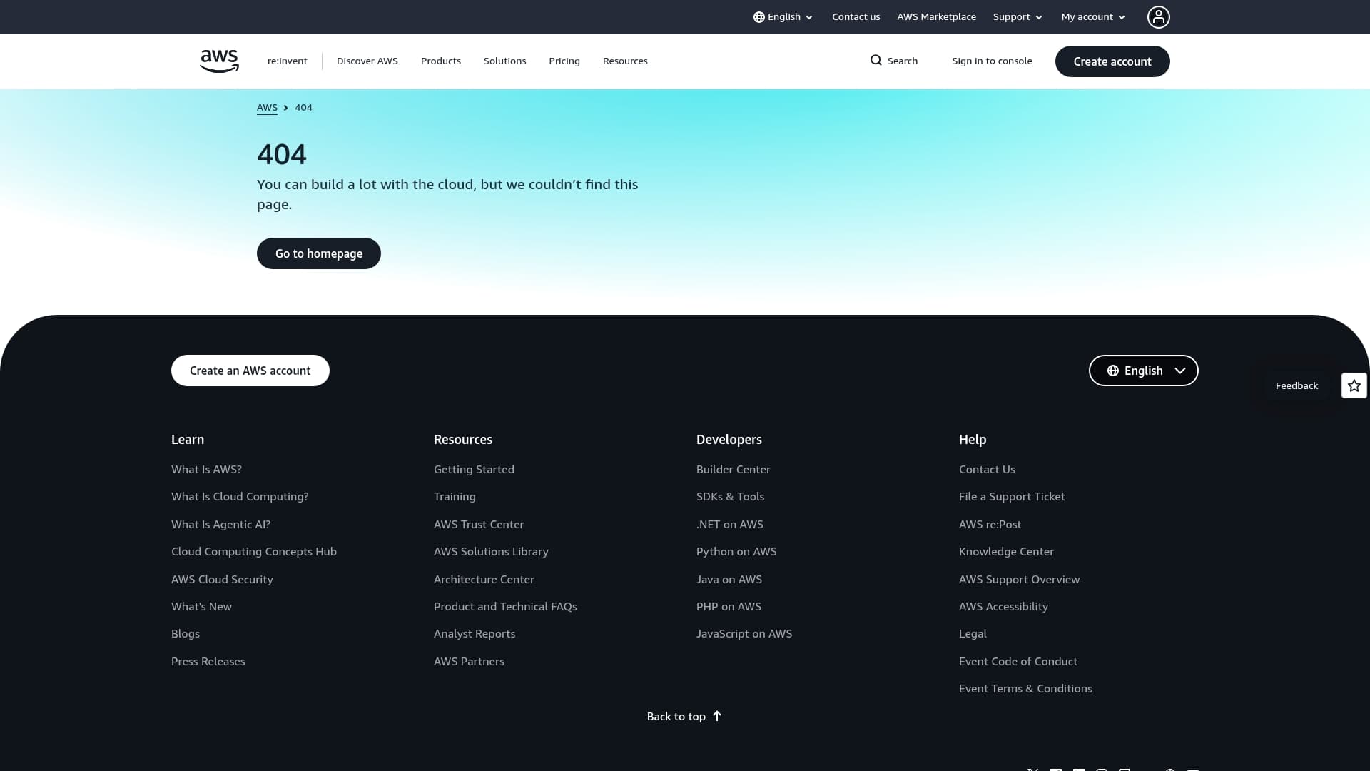Screen dimensions: 1370x771
Task: Click JavaScript on AWS
Action: 744,633
